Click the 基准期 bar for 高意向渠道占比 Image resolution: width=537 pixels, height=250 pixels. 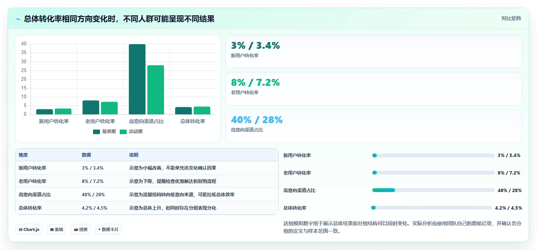pos(137,79)
